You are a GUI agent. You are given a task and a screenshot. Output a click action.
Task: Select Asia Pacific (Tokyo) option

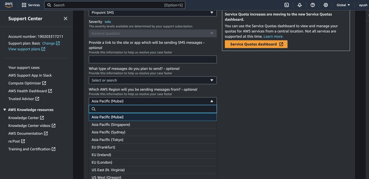pyautogui.click(x=153, y=140)
